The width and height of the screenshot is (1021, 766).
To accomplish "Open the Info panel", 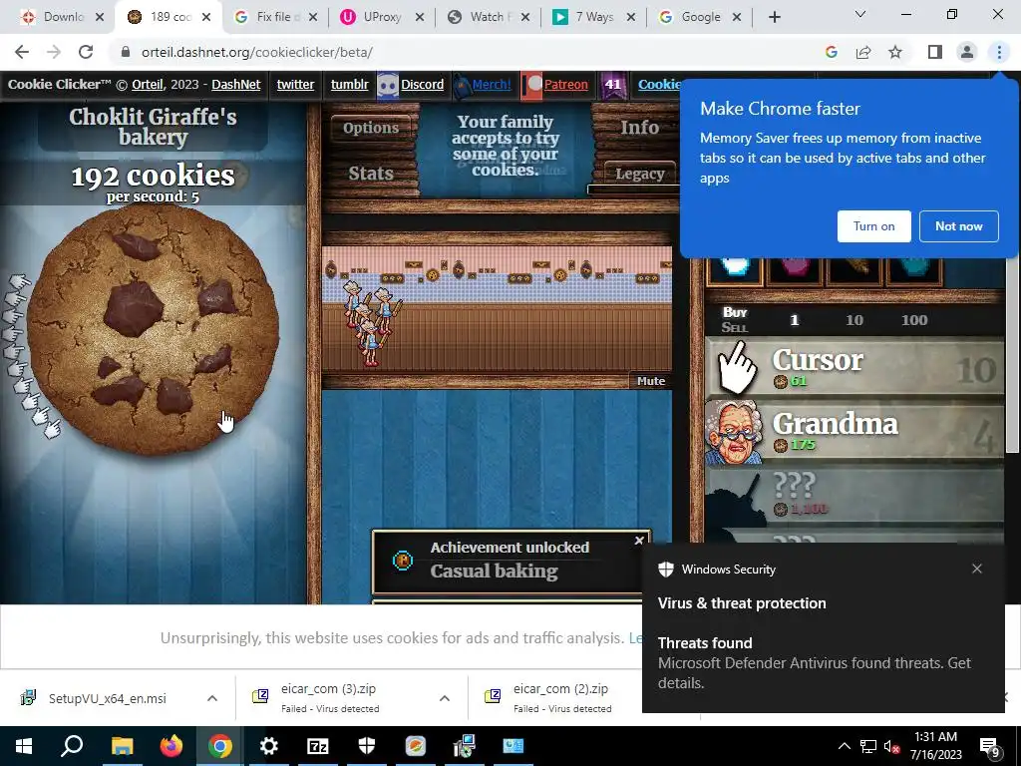I will [639, 128].
